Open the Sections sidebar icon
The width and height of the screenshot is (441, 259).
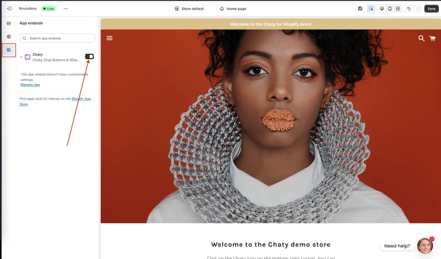(x=9, y=23)
